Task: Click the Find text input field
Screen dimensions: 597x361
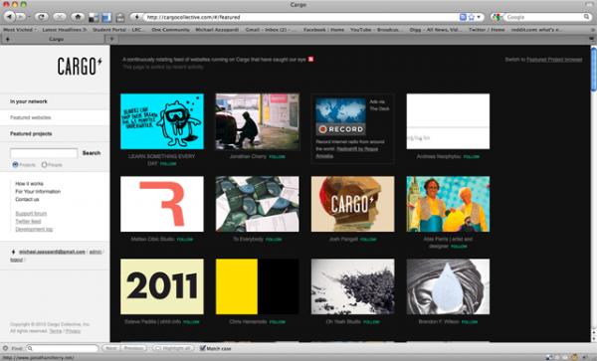Action: tap(63, 348)
